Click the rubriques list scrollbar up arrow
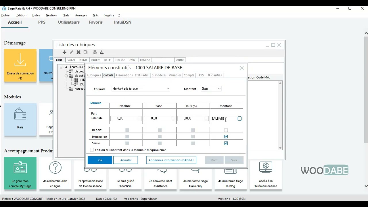 click(x=281, y=83)
